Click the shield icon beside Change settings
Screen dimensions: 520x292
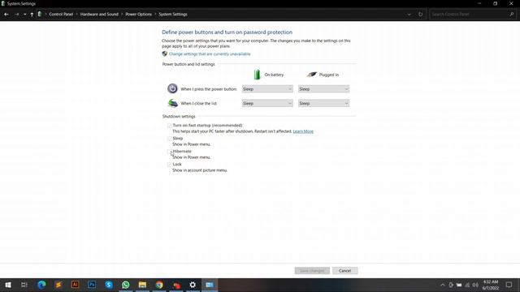click(x=164, y=54)
